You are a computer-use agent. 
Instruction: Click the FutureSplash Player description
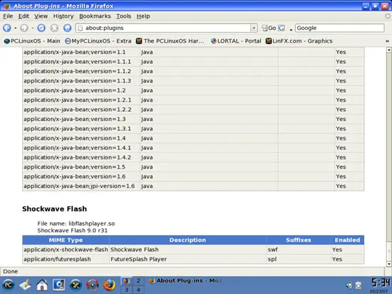pos(138,259)
